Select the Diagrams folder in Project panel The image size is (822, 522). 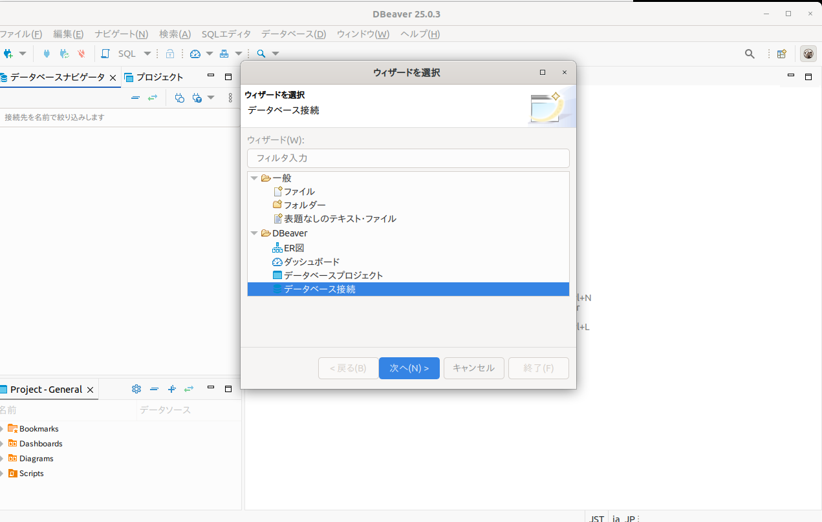pos(36,459)
